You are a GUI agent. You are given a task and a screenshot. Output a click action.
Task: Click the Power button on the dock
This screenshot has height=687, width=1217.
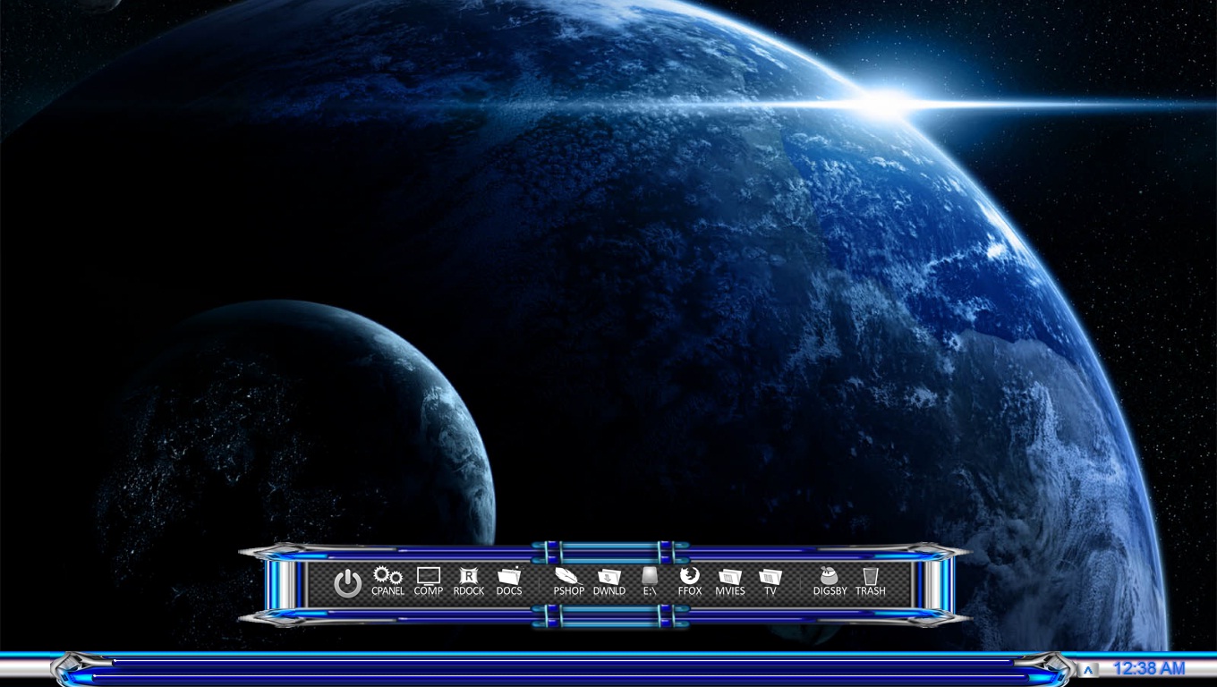(348, 581)
